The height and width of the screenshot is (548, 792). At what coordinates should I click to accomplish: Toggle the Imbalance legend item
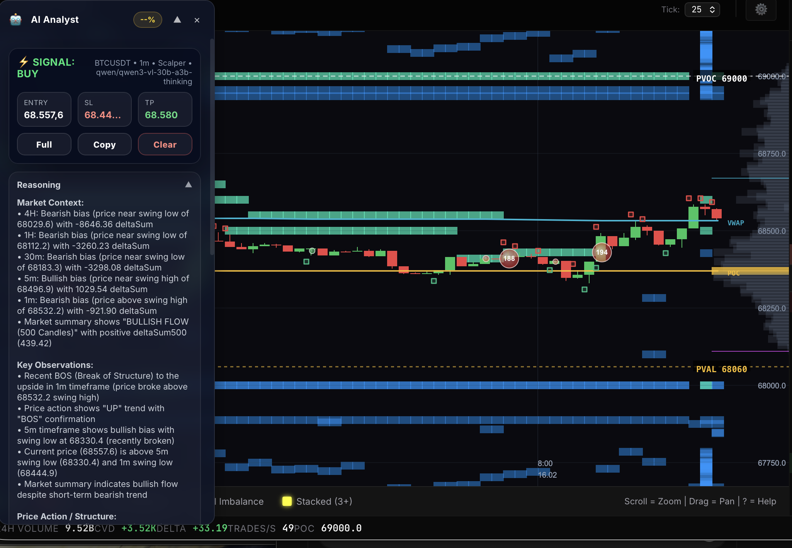click(x=240, y=501)
